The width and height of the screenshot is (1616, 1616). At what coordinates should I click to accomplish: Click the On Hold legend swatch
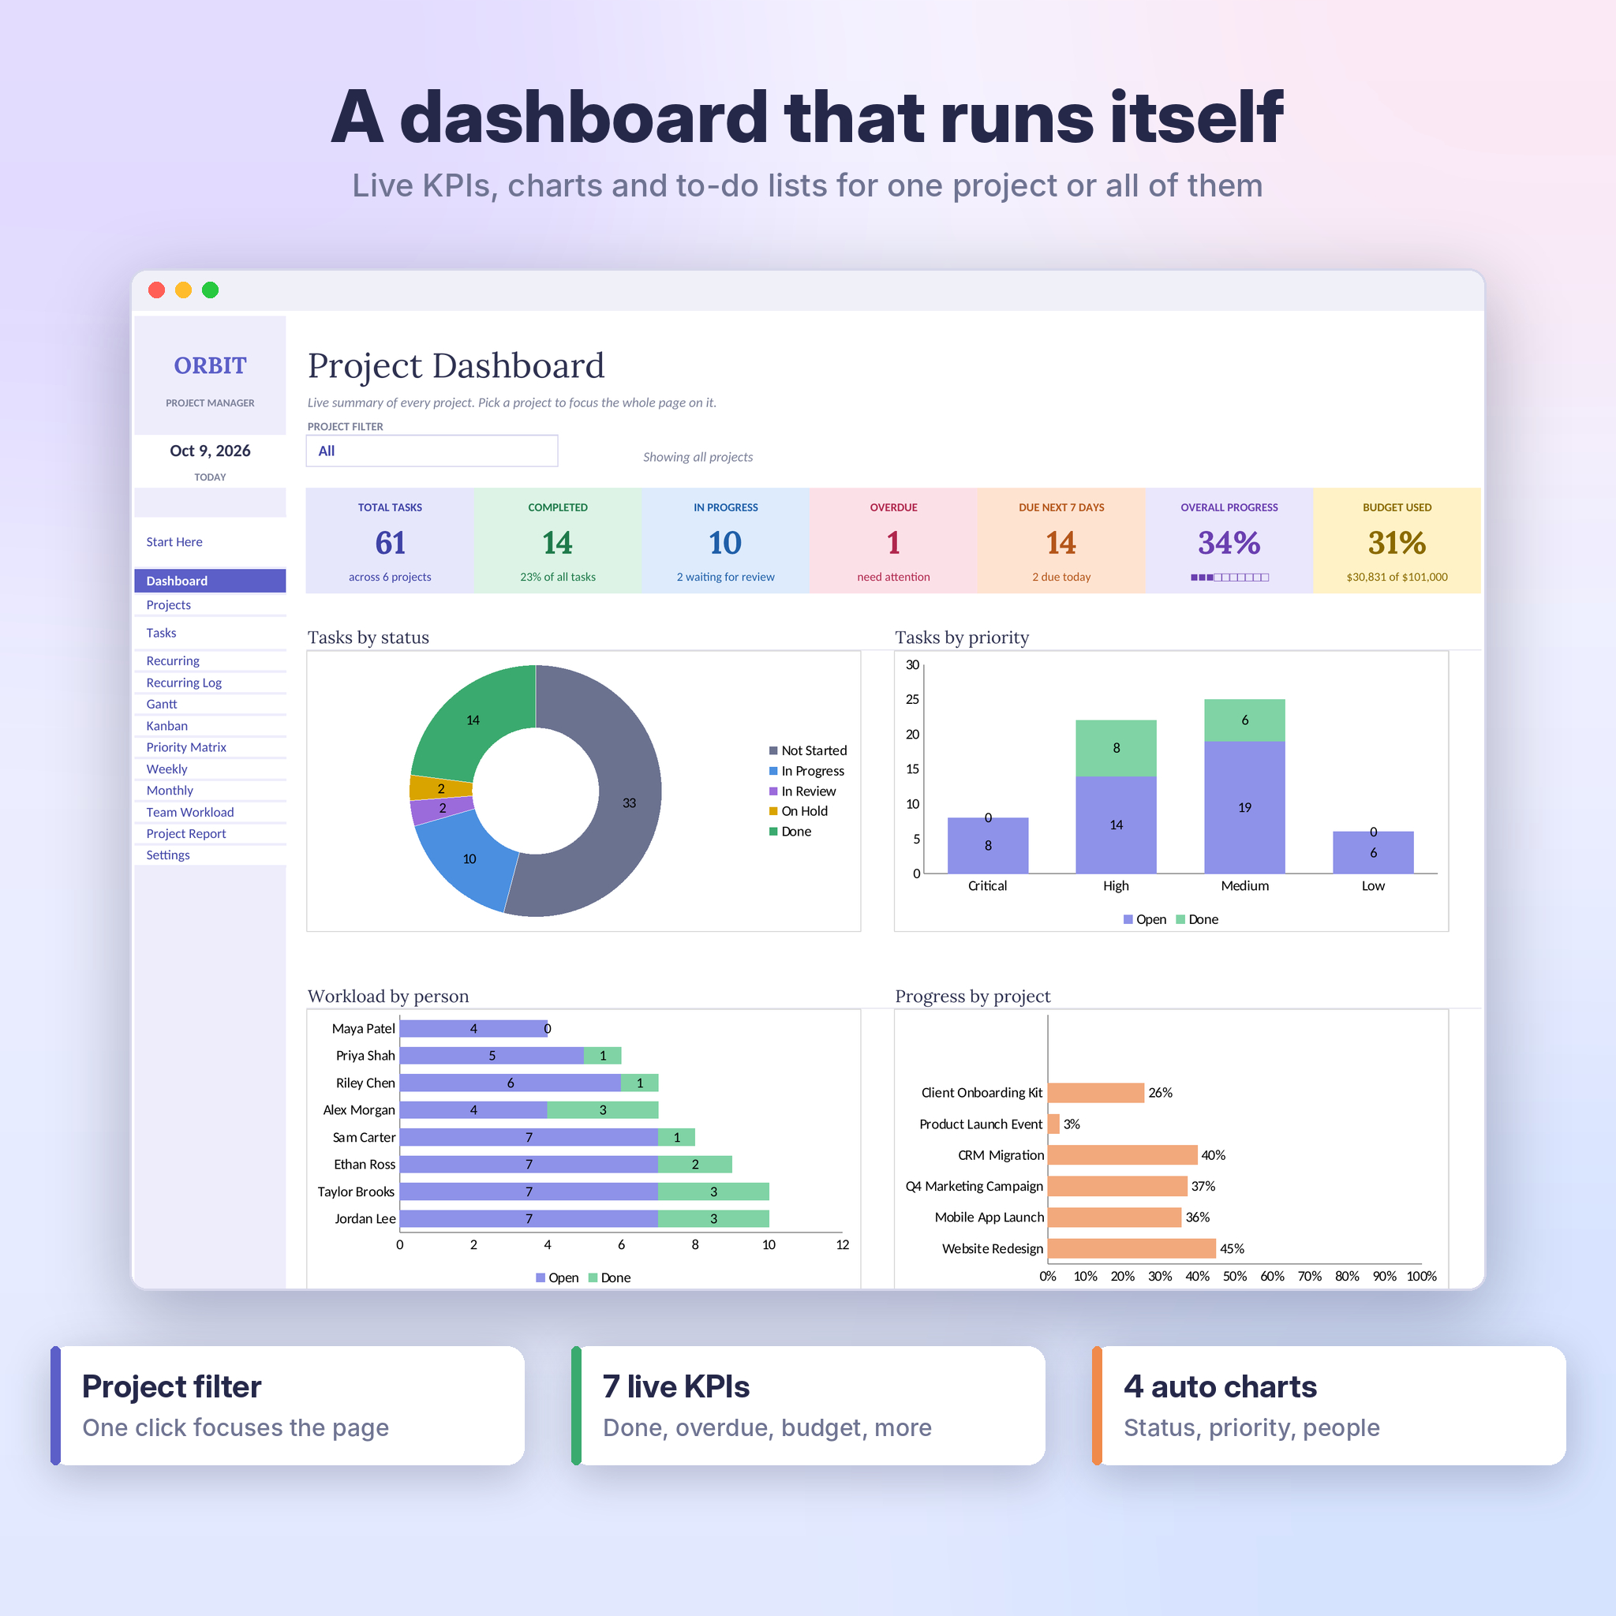tap(774, 811)
